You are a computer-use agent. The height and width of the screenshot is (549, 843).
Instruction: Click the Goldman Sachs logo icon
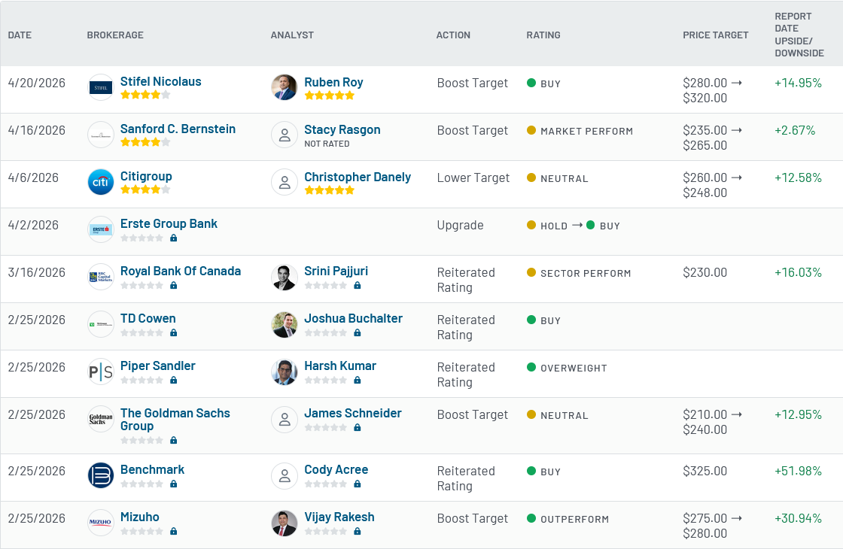click(101, 419)
